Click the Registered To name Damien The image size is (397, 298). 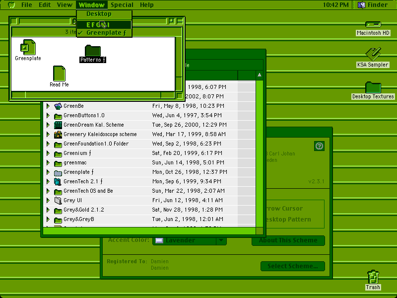(159, 261)
